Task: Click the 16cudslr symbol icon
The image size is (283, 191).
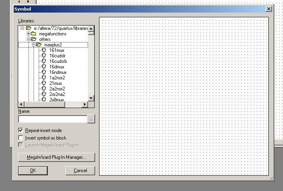Action: pyautogui.click(x=44, y=56)
